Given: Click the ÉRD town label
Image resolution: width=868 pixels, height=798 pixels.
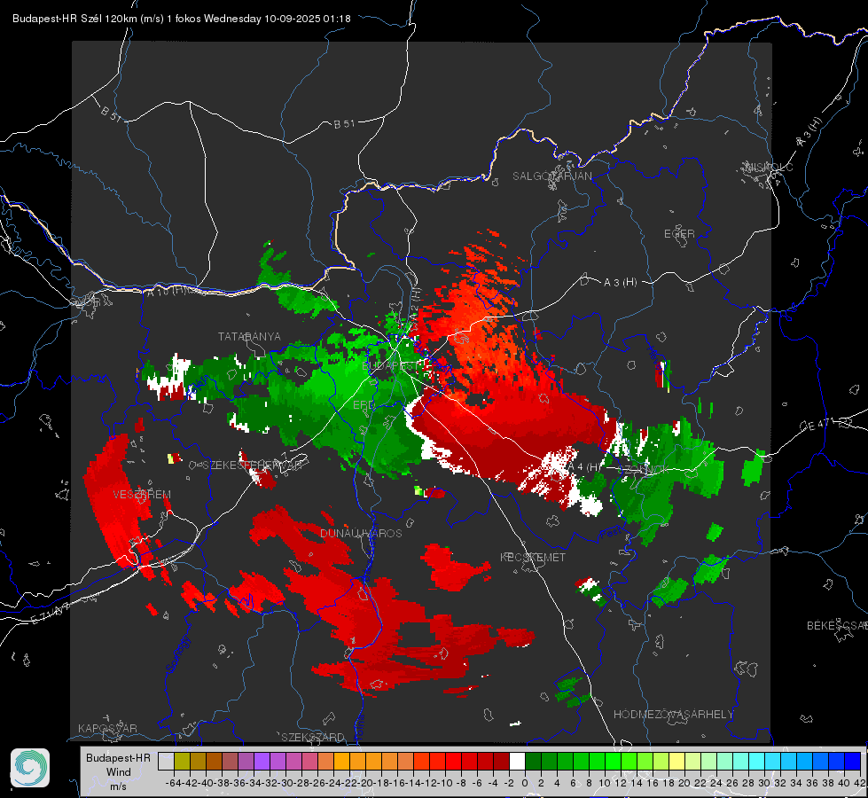Looking at the screenshot, I should [364, 405].
